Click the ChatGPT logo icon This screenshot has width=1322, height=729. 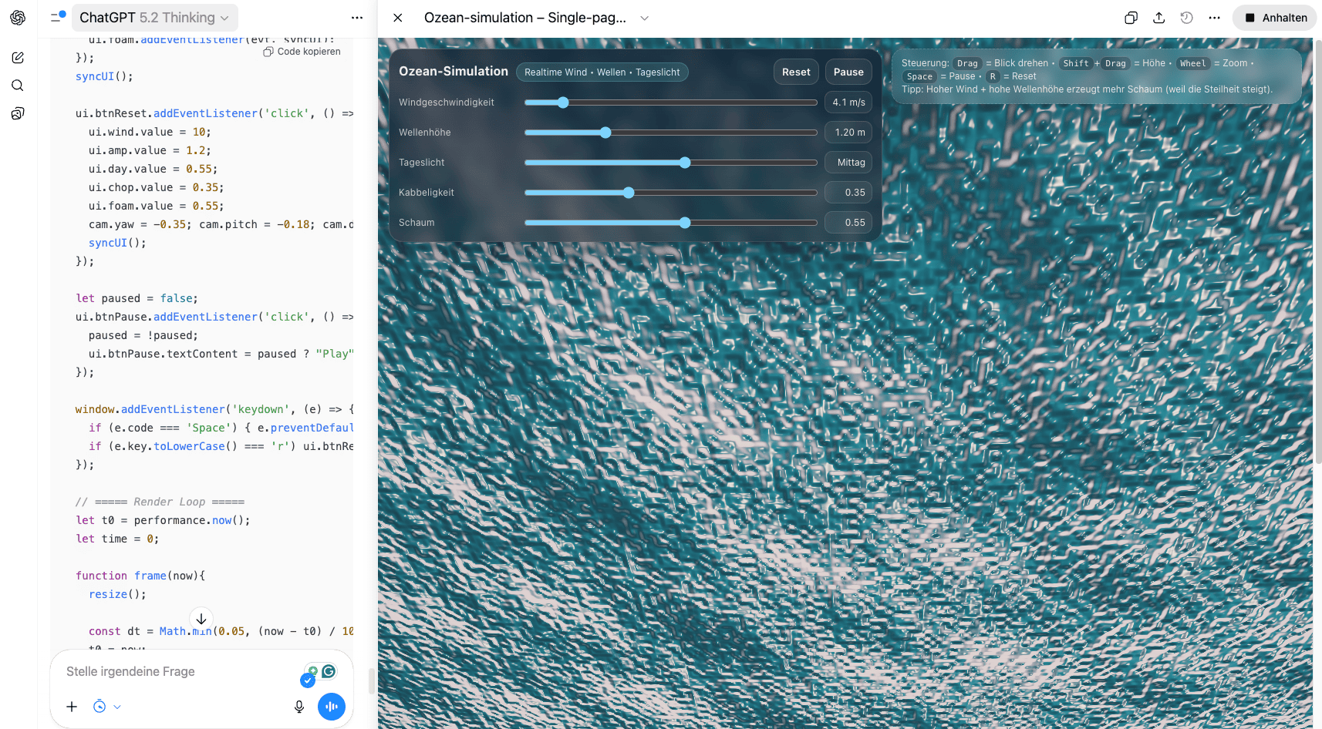[18, 18]
